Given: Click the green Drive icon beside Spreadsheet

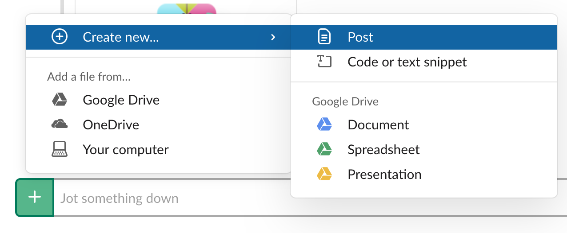Looking at the screenshot, I should (x=324, y=150).
